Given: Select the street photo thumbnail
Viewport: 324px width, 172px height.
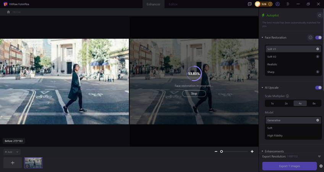Looking at the screenshot, I should [x=33, y=163].
